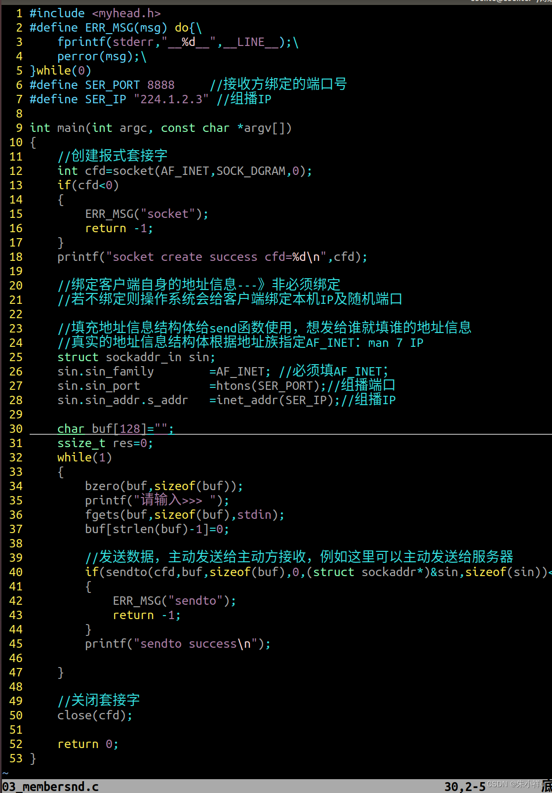The width and height of the screenshot is (552, 793).
Task: Click 'return -1;' on line 43
Action: 147,615
